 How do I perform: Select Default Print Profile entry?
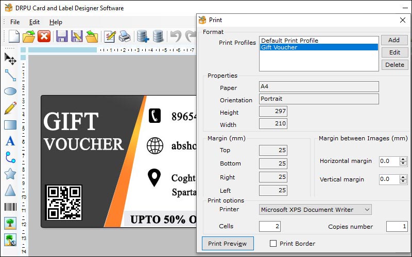point(319,41)
